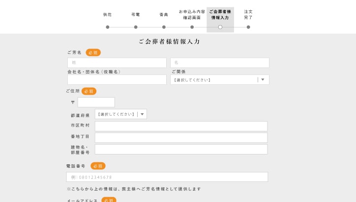The height and width of the screenshot is (202, 356).
Task: Click the 会社名・団体名（役職名） label
Action: click(94, 72)
